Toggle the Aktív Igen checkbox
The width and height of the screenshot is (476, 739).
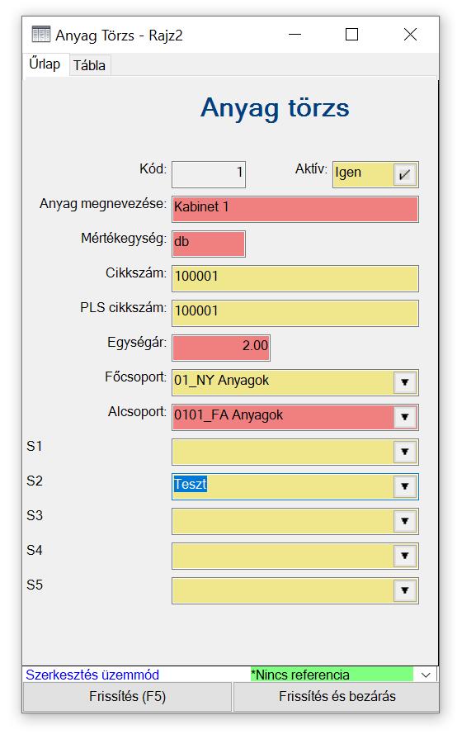(404, 175)
